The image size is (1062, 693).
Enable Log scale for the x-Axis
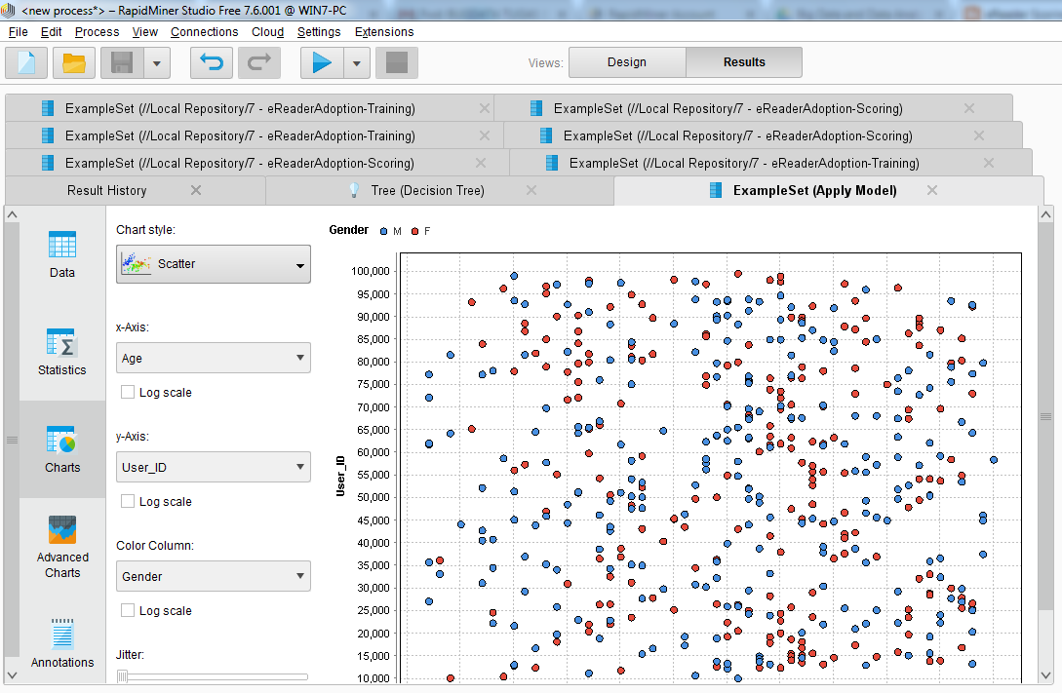(x=127, y=392)
